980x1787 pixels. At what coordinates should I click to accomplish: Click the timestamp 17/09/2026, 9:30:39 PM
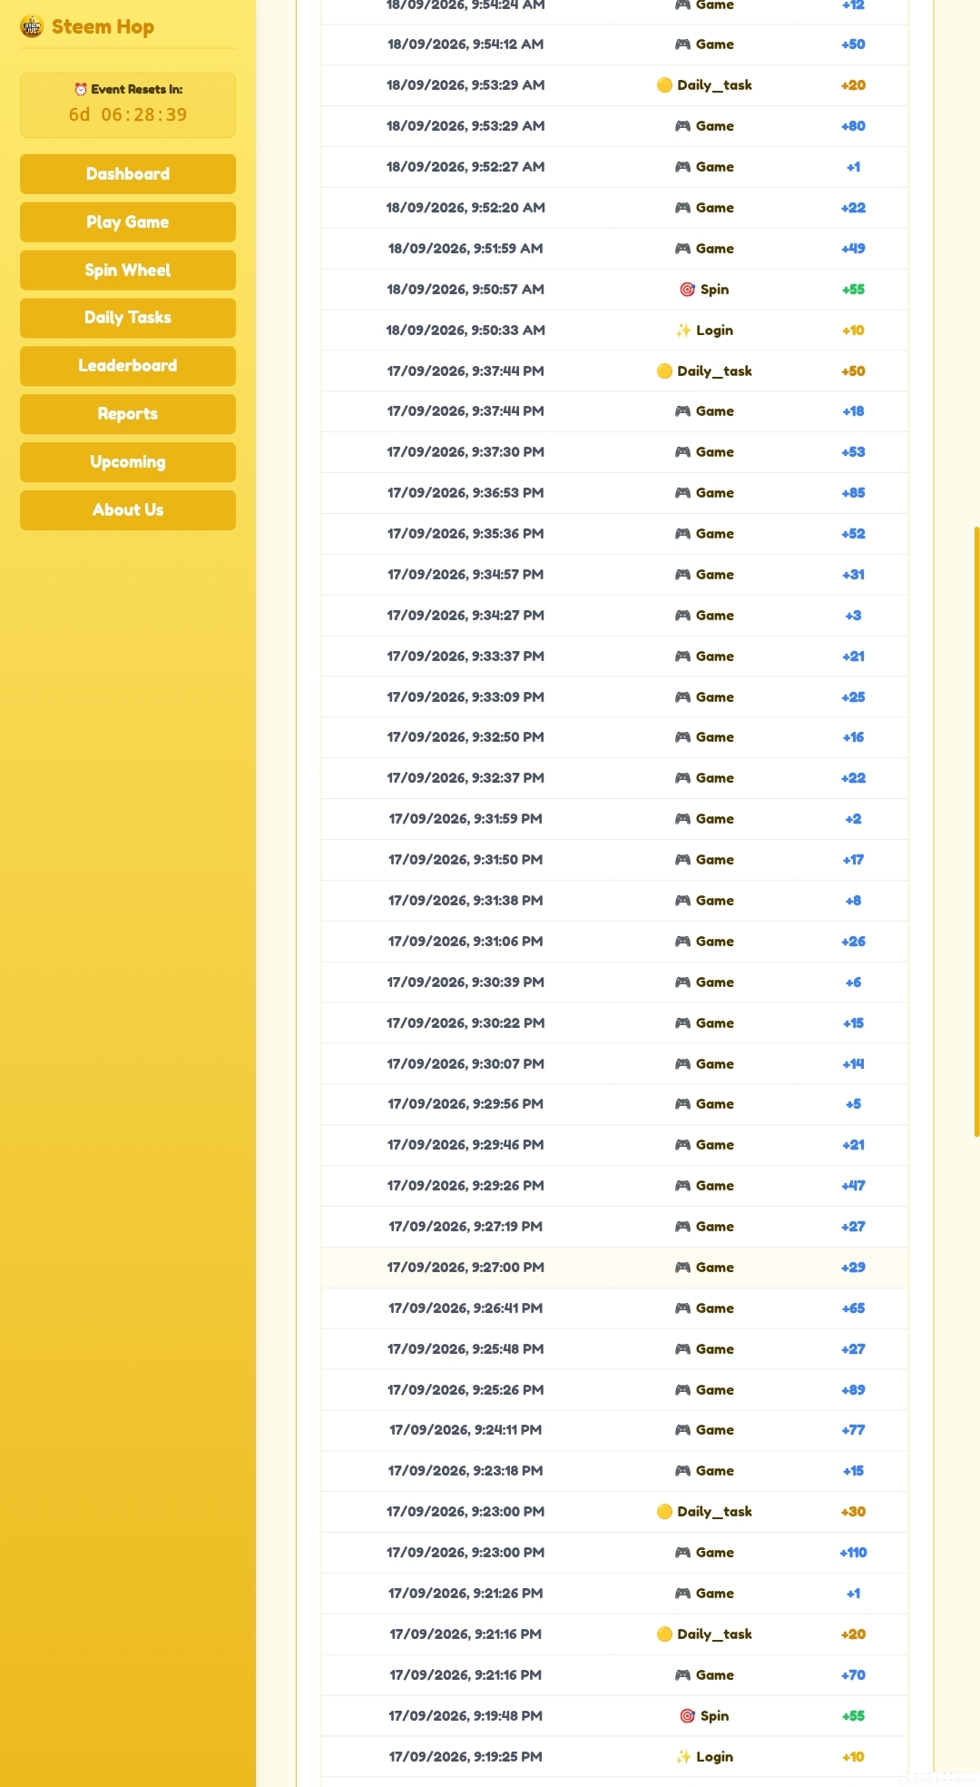(465, 982)
